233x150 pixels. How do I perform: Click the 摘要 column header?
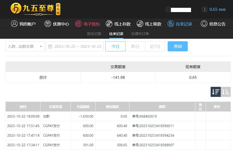pos(162,107)
